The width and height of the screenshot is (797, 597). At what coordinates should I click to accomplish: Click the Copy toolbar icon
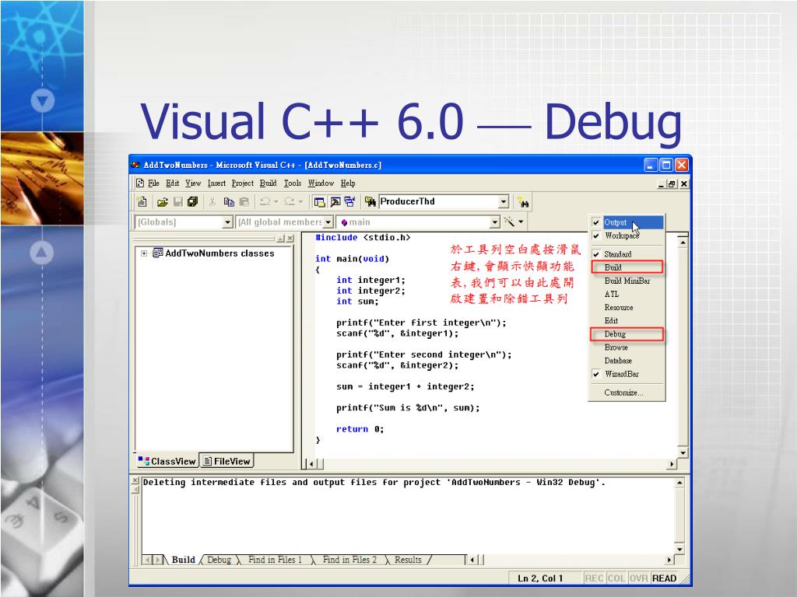click(x=229, y=202)
